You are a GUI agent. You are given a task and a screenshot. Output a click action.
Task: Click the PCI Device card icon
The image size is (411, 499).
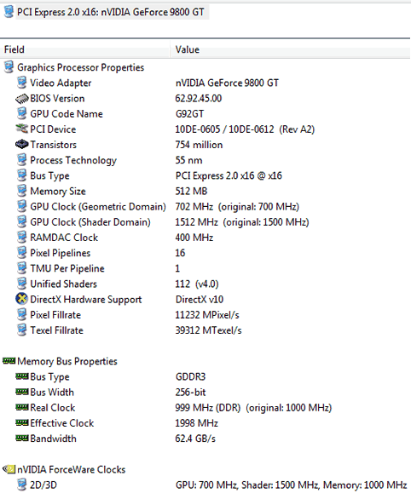click(x=21, y=129)
